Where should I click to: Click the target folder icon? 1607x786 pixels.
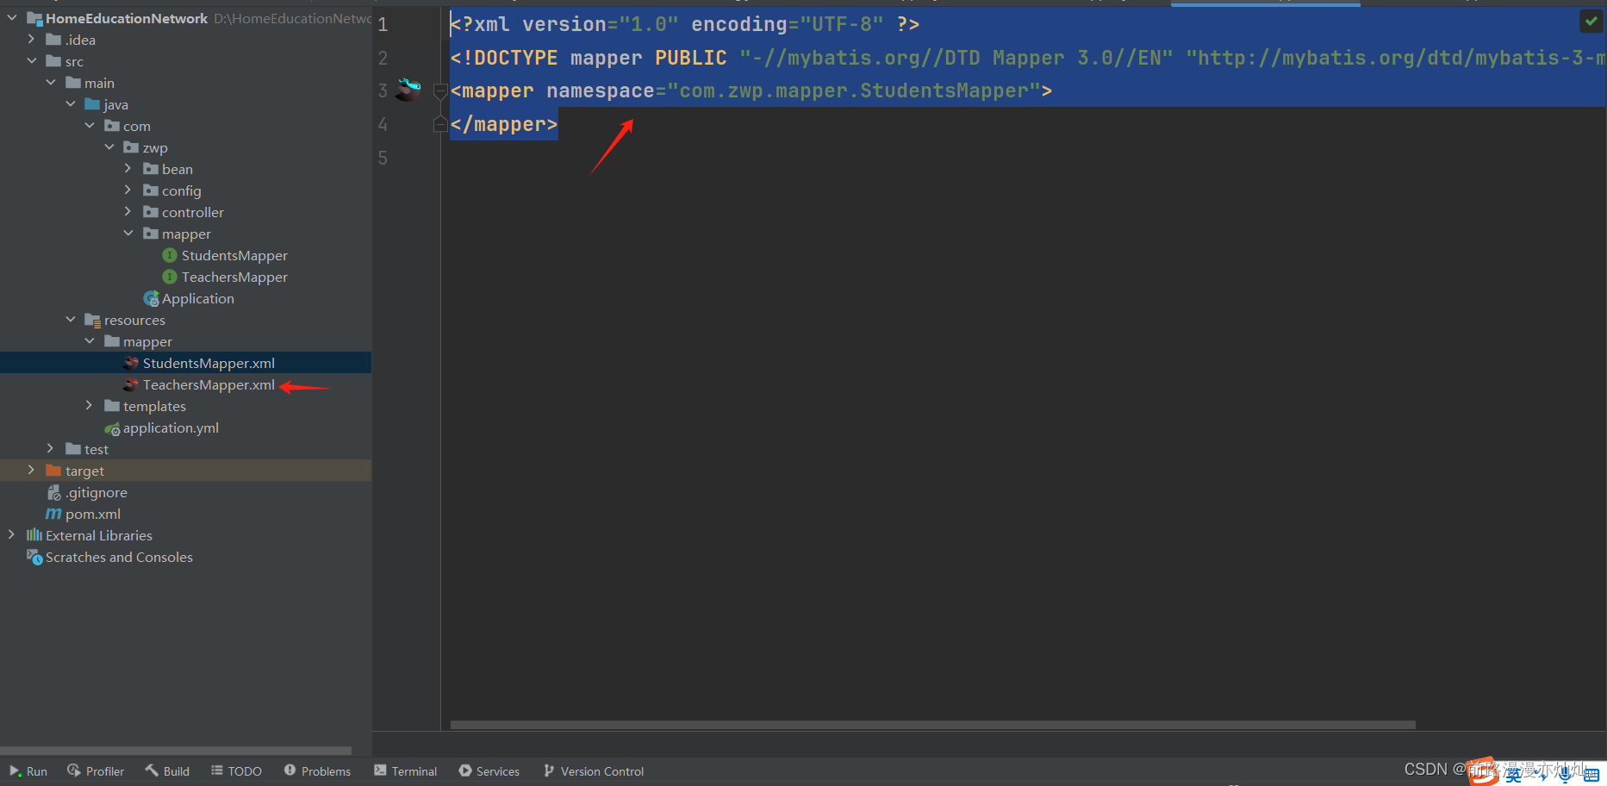coord(53,471)
